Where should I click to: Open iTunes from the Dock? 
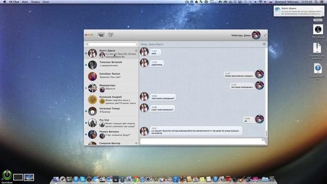pos(216,179)
